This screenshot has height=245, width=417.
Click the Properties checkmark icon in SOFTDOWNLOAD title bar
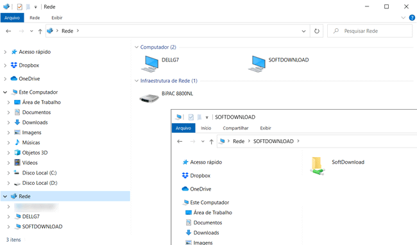[191, 117]
